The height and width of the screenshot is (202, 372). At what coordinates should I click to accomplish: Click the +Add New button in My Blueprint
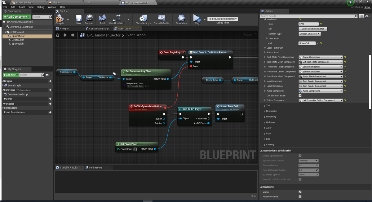[11, 75]
